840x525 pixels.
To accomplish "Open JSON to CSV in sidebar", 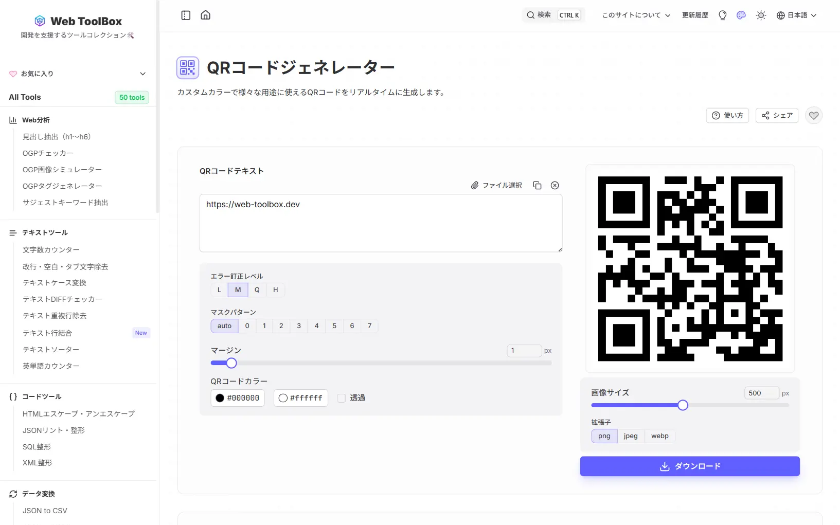I will click(x=45, y=511).
